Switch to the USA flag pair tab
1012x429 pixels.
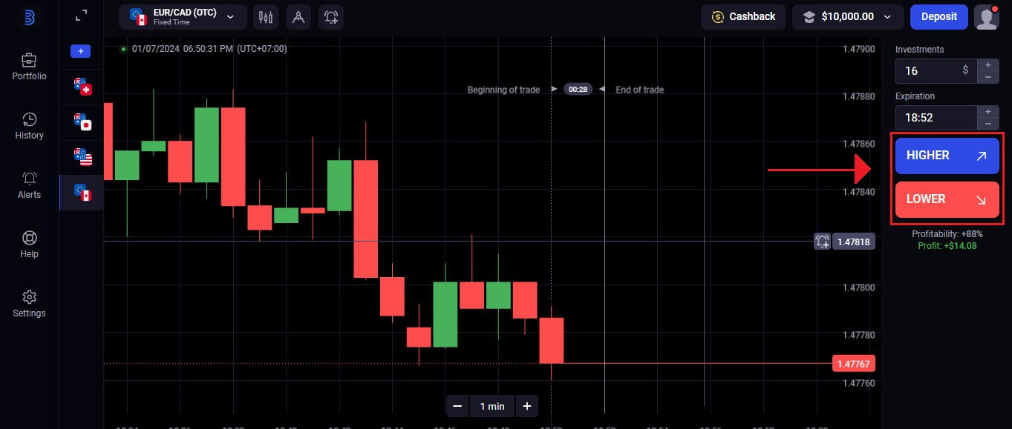click(x=82, y=156)
